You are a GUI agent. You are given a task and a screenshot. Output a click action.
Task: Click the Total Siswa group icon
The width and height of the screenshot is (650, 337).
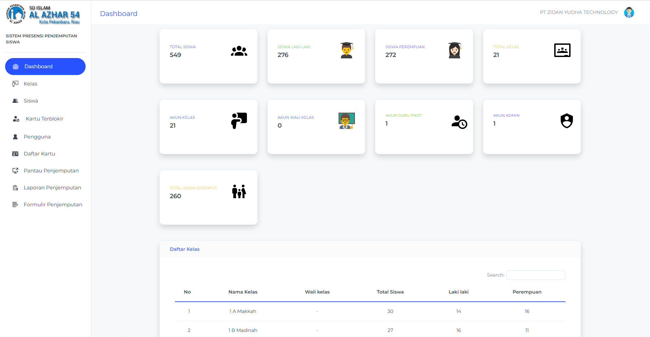point(239,51)
